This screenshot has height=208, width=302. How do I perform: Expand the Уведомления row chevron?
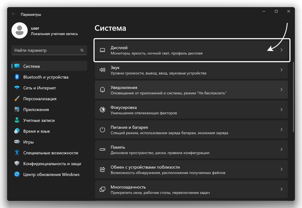[x=281, y=90]
